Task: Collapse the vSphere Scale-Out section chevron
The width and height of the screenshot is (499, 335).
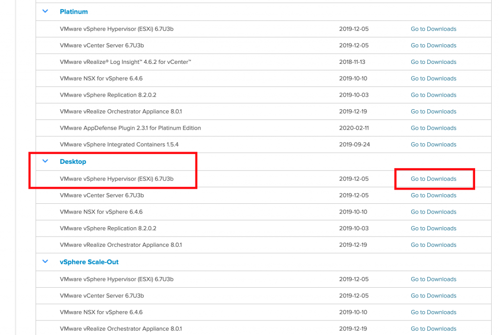Action: click(45, 262)
